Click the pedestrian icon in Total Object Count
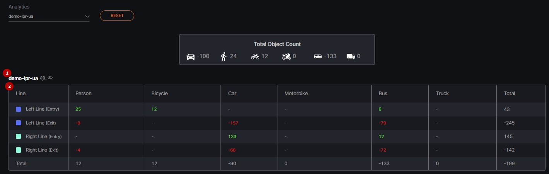 pos(224,56)
